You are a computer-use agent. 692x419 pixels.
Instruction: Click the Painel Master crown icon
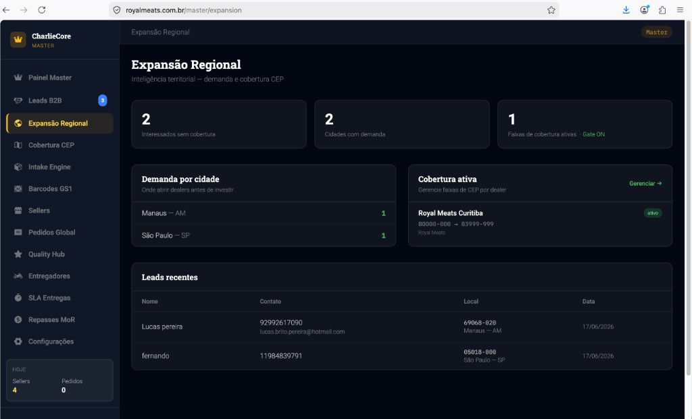(18, 78)
